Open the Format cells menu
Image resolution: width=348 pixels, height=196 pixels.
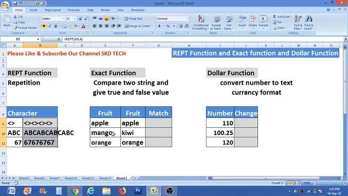click(263, 22)
